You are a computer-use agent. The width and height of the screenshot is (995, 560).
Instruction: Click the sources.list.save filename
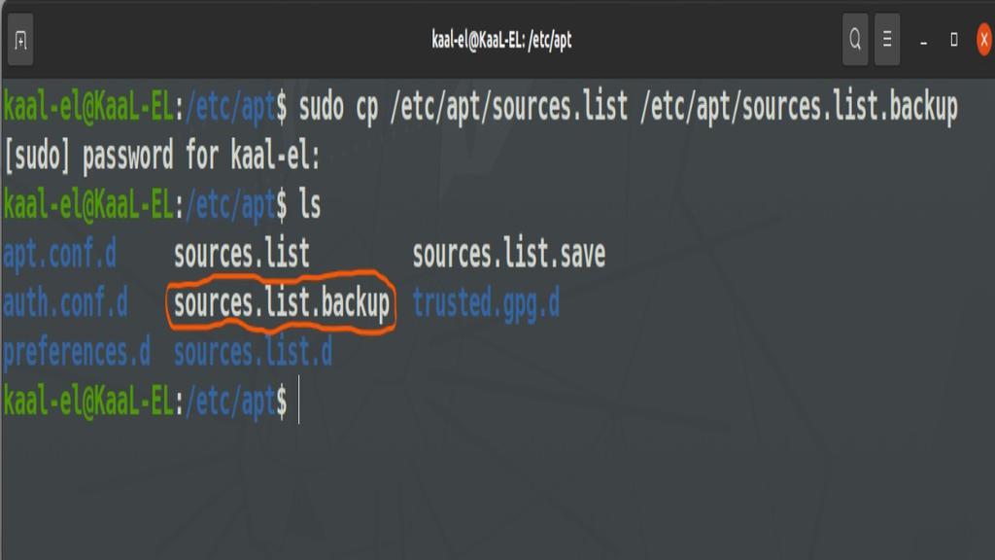(x=509, y=254)
